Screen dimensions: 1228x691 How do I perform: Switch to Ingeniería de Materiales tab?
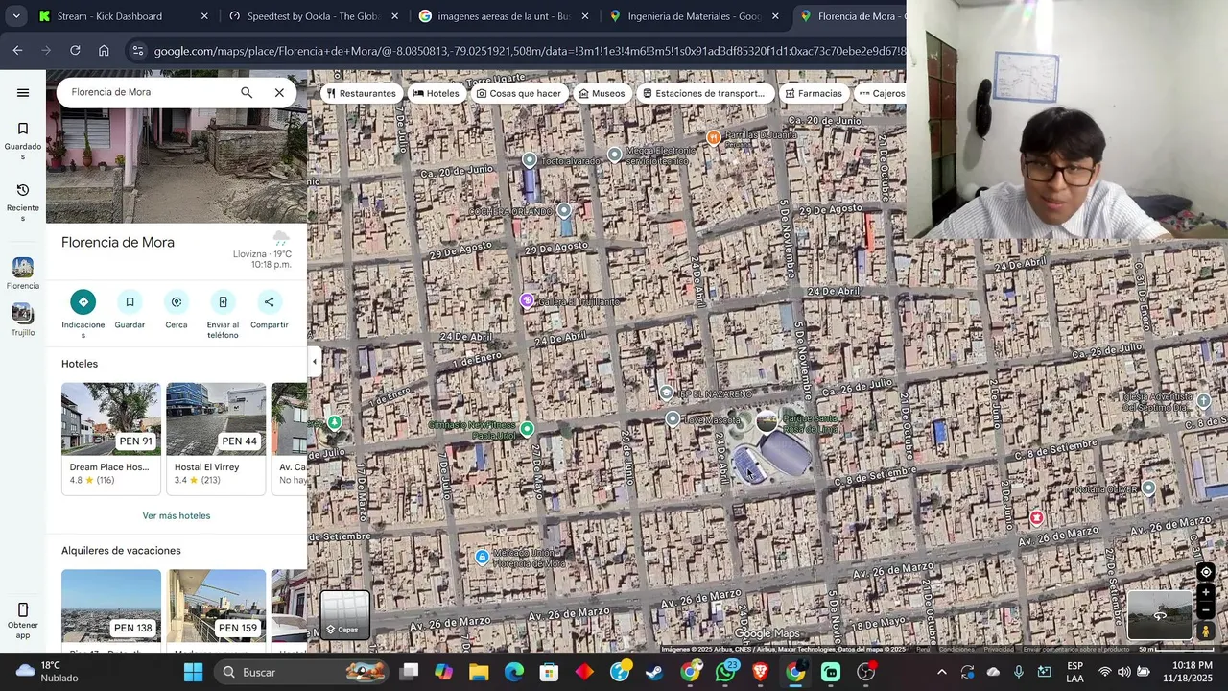click(x=695, y=16)
